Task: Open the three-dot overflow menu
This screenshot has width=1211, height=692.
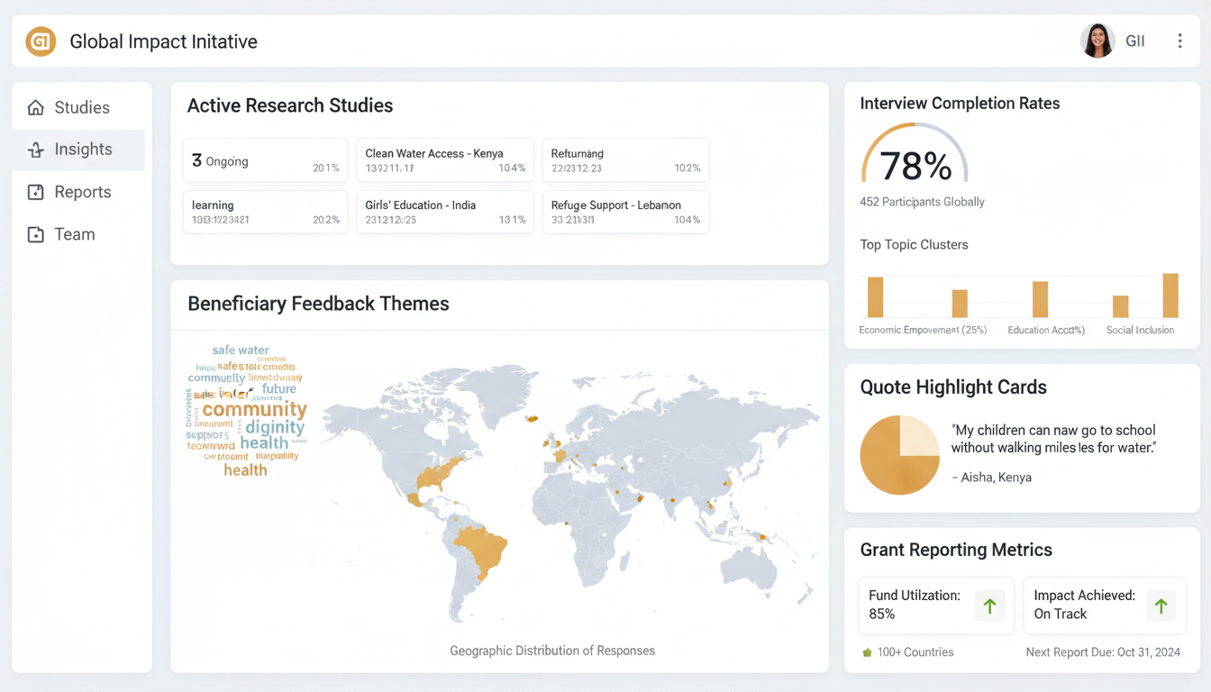Action: click(1178, 41)
